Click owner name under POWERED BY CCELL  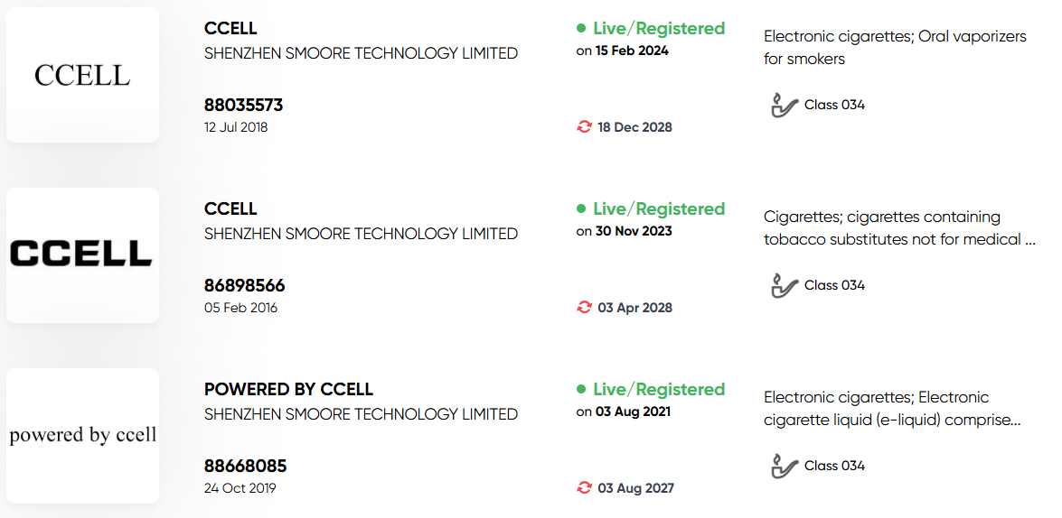[x=361, y=414]
